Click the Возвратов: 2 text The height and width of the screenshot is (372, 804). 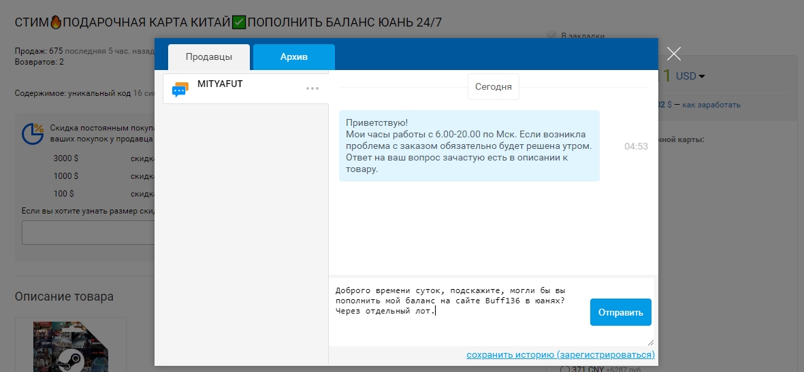coord(39,62)
